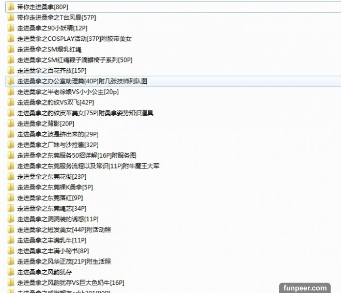Image resolution: width=341 pixels, height=293 pixels.
Task: Click folder icon of 厂妹与沙拉酱[32P]
Action: click(11, 145)
